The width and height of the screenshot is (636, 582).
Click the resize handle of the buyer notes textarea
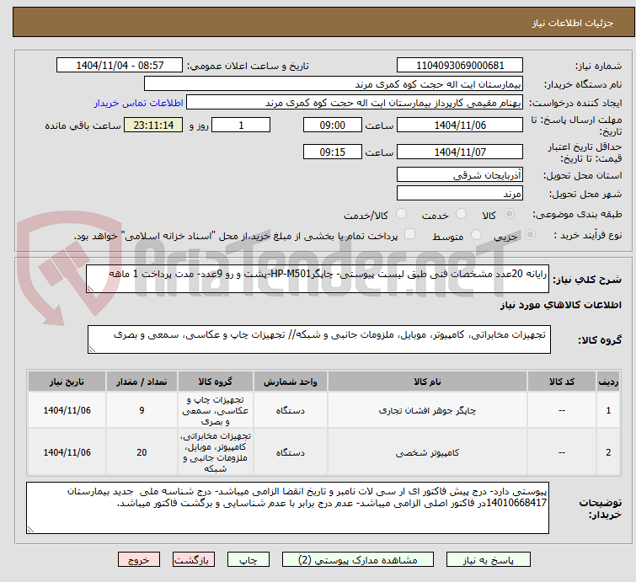[30, 530]
